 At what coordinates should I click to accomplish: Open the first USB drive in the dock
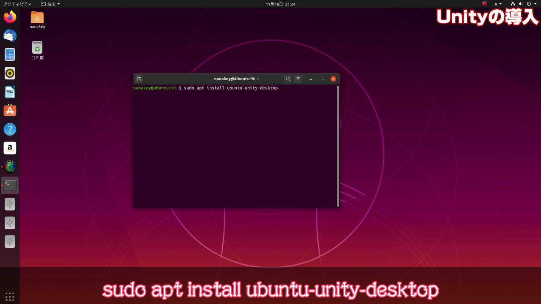click(10, 204)
